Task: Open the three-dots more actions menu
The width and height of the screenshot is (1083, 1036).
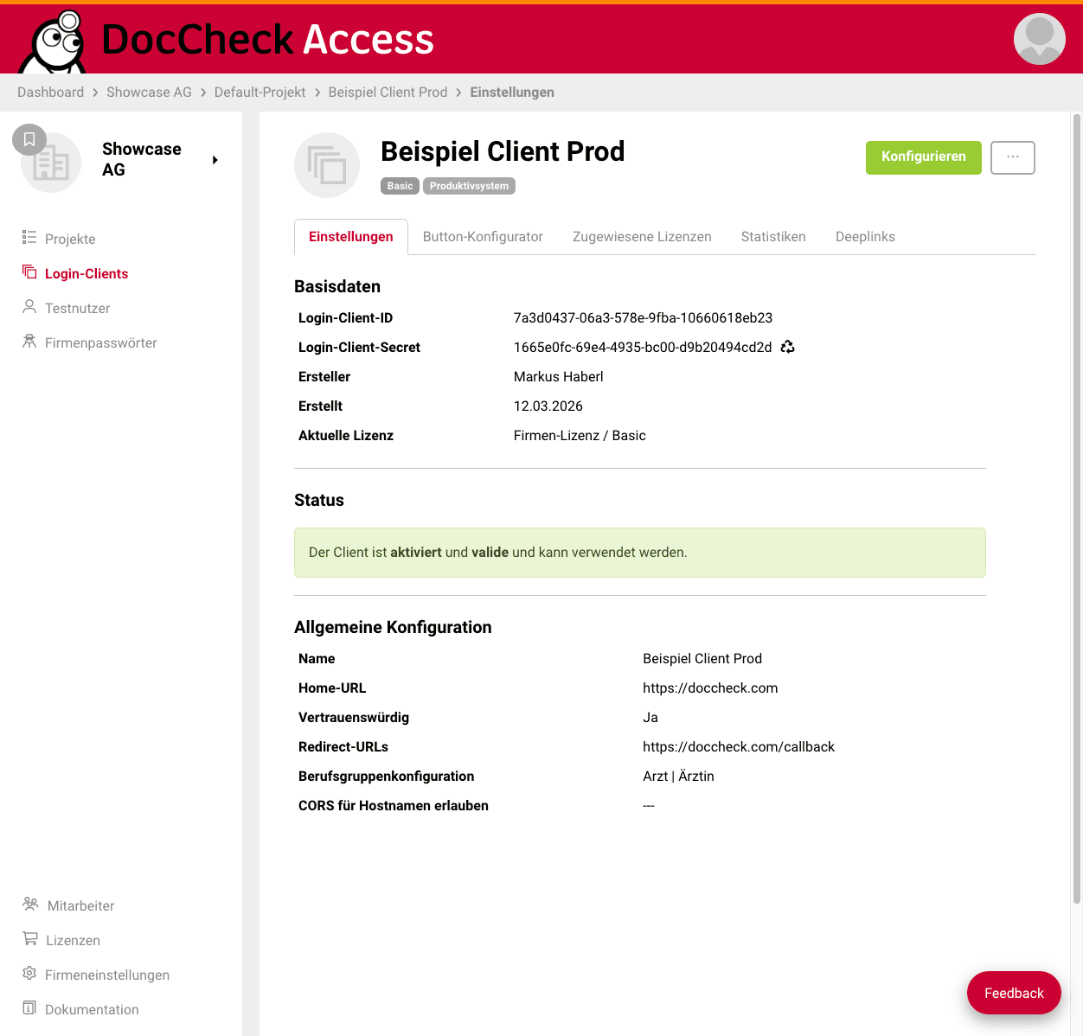Action: tap(1013, 157)
